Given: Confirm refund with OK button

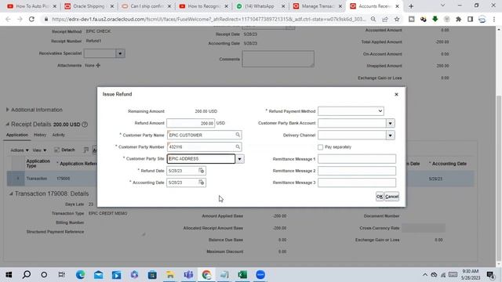Looking at the screenshot, I should click(x=380, y=197).
